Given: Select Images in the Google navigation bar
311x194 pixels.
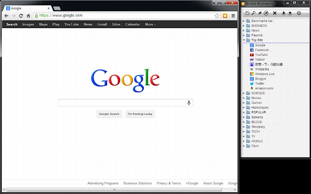Looking at the screenshot, I should coord(28,24).
